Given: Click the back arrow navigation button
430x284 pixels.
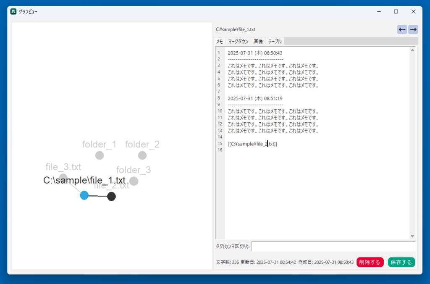Looking at the screenshot, I should pyautogui.click(x=402, y=29).
